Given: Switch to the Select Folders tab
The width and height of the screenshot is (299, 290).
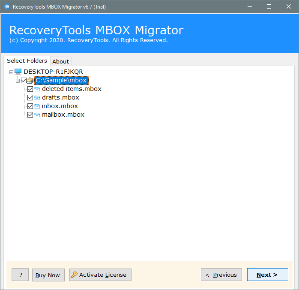Looking at the screenshot, I should [27, 61].
